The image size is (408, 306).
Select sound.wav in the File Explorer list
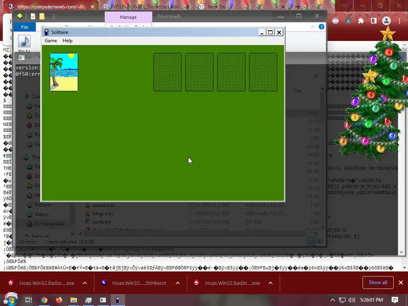pos(104,205)
